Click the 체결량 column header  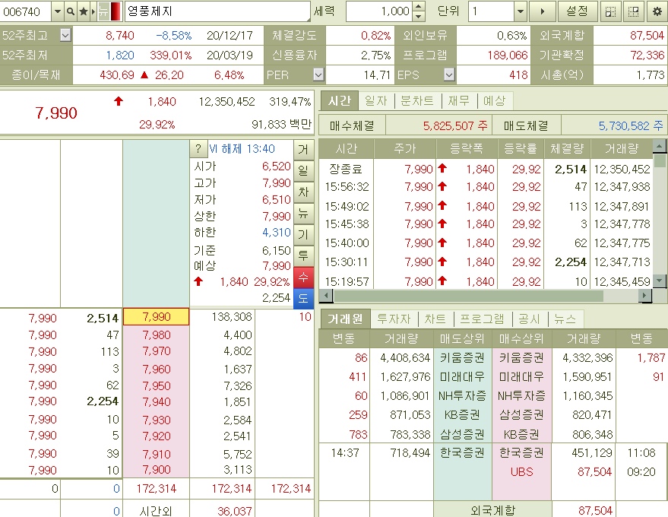567,149
